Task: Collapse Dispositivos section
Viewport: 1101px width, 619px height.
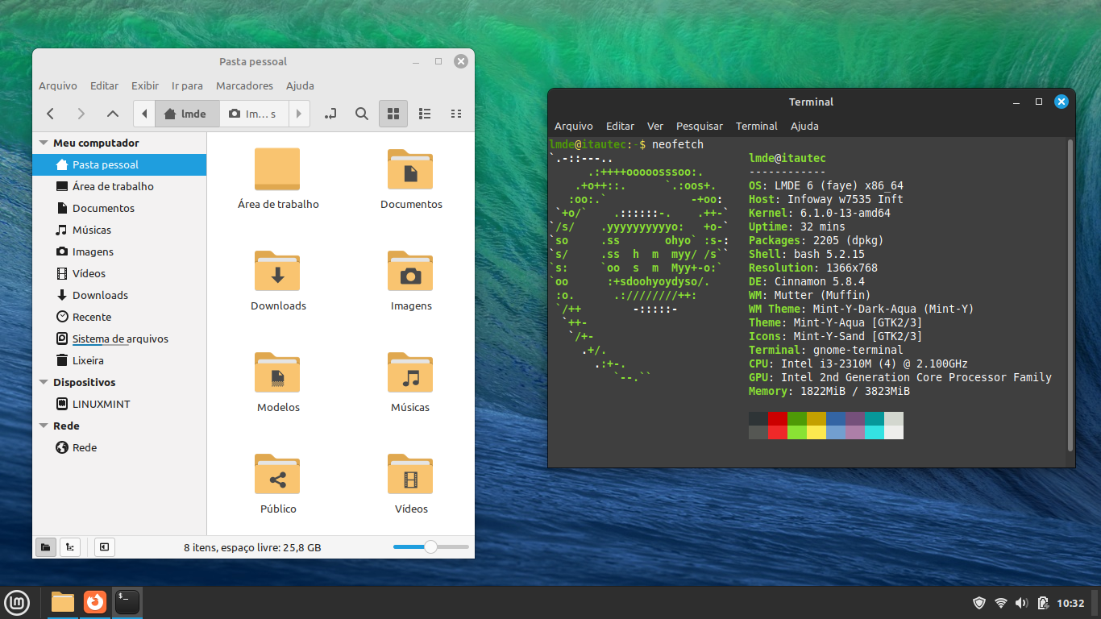Action: [44, 382]
